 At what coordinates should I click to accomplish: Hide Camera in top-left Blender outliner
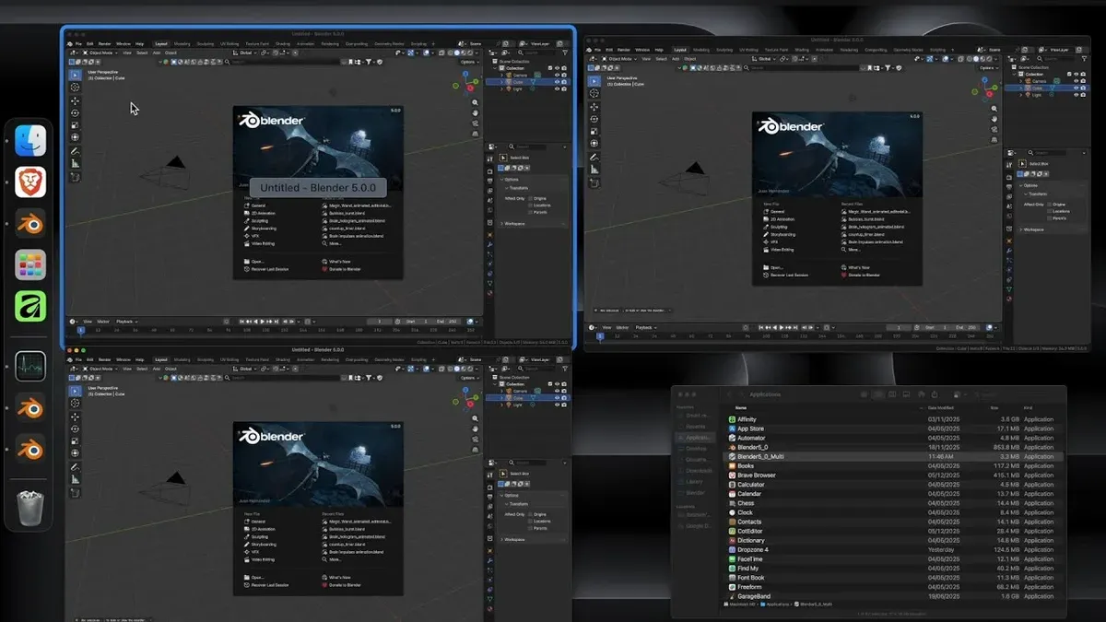click(557, 75)
